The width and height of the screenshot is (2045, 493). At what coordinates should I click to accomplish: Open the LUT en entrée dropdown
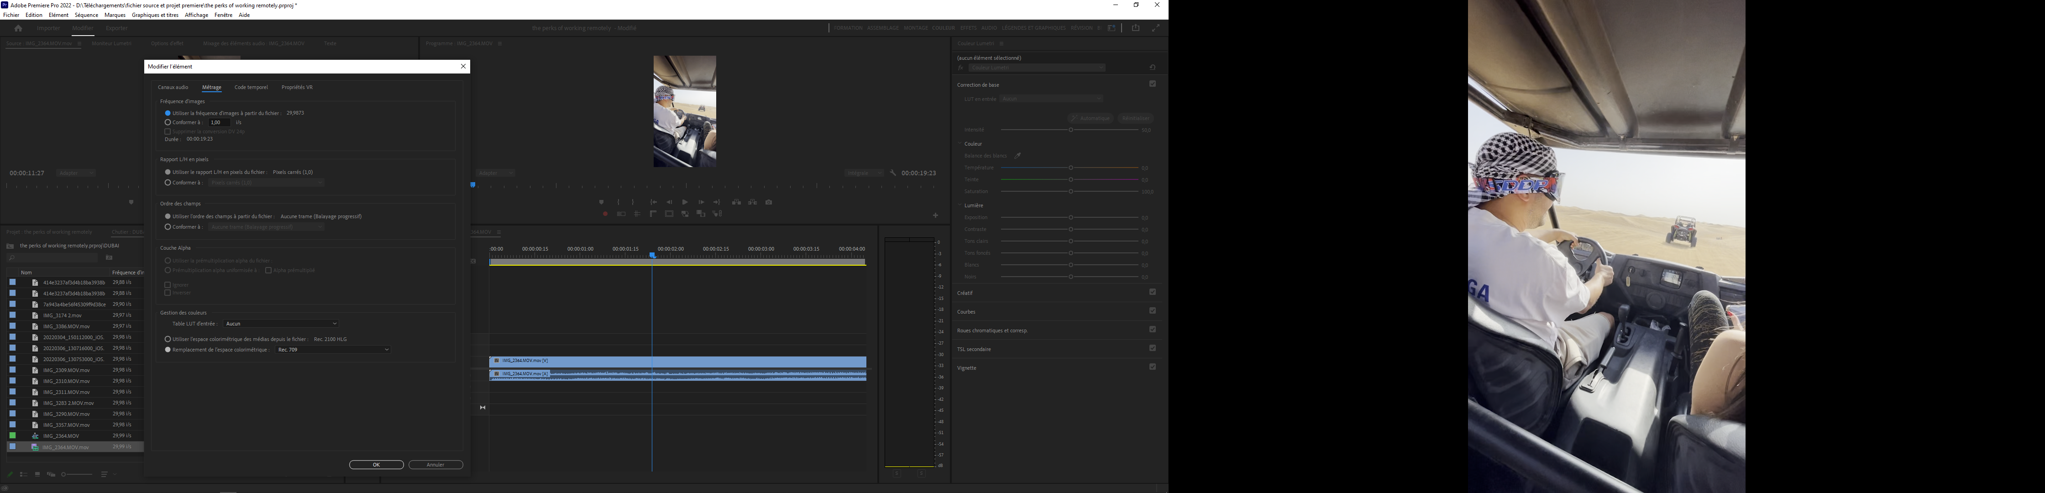click(1052, 99)
